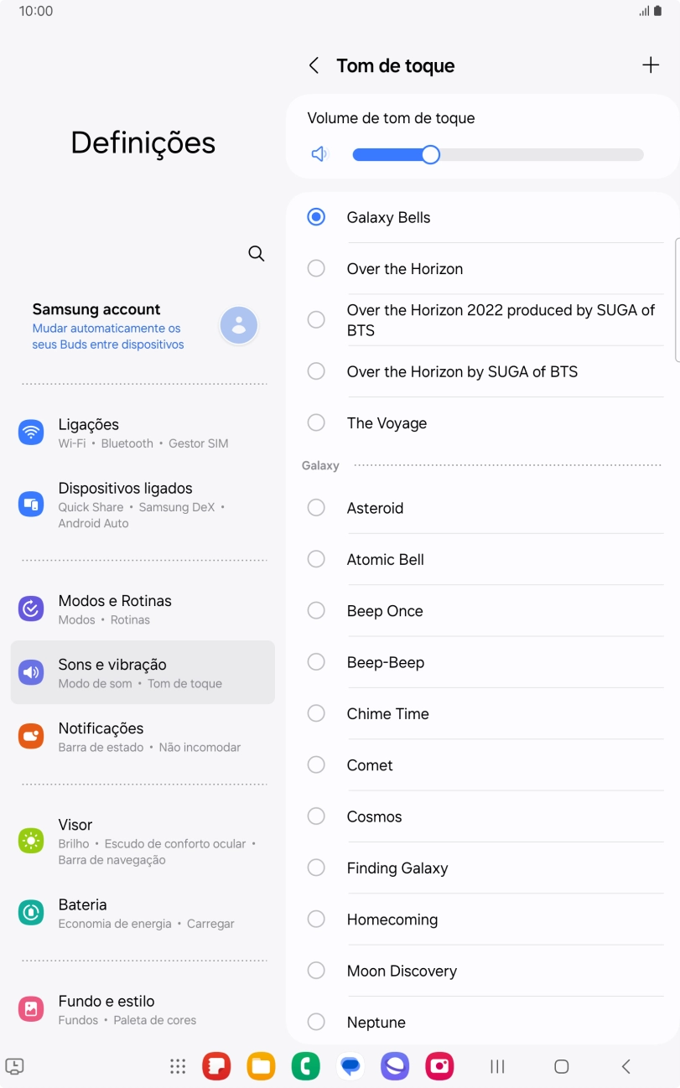Image resolution: width=680 pixels, height=1088 pixels.
Task: Tap the Samsung account avatar icon
Action: click(x=239, y=325)
